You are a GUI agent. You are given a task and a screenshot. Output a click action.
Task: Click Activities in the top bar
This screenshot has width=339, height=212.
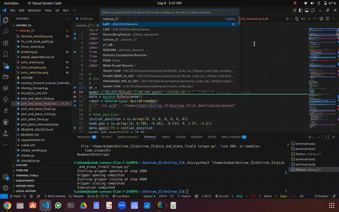(11, 3)
